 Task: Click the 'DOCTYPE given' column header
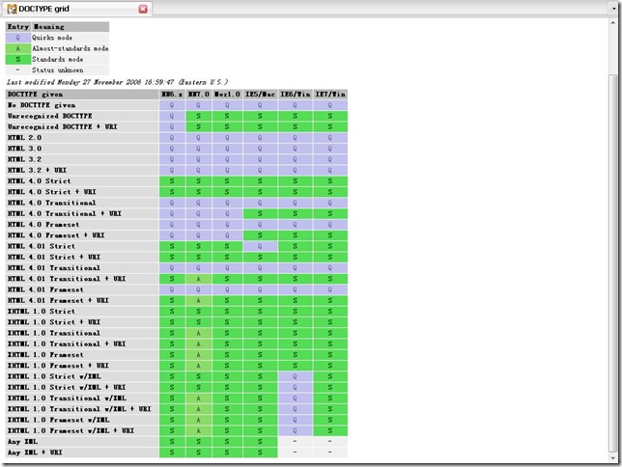[82, 95]
